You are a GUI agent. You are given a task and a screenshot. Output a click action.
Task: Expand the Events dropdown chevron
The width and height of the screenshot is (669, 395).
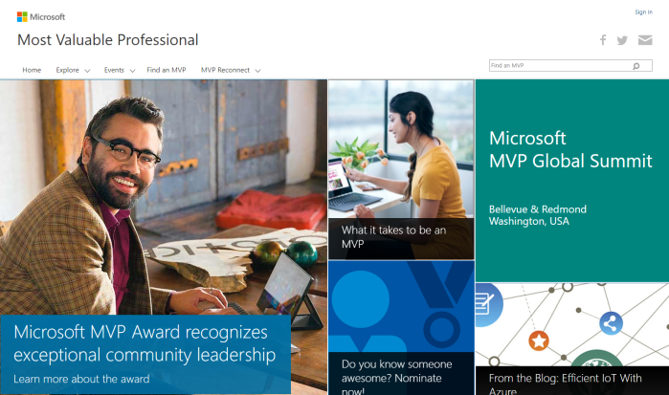point(132,71)
